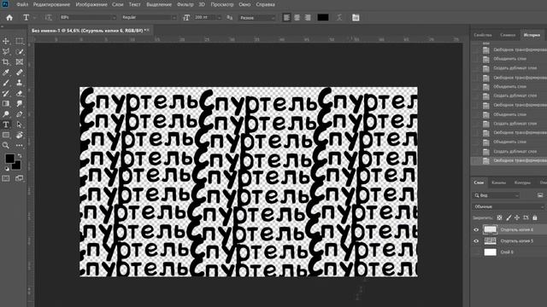Select the Horizontal Type tool in the toolbox
Image resolution: width=547 pixels, height=307 pixels.
(x=6, y=125)
